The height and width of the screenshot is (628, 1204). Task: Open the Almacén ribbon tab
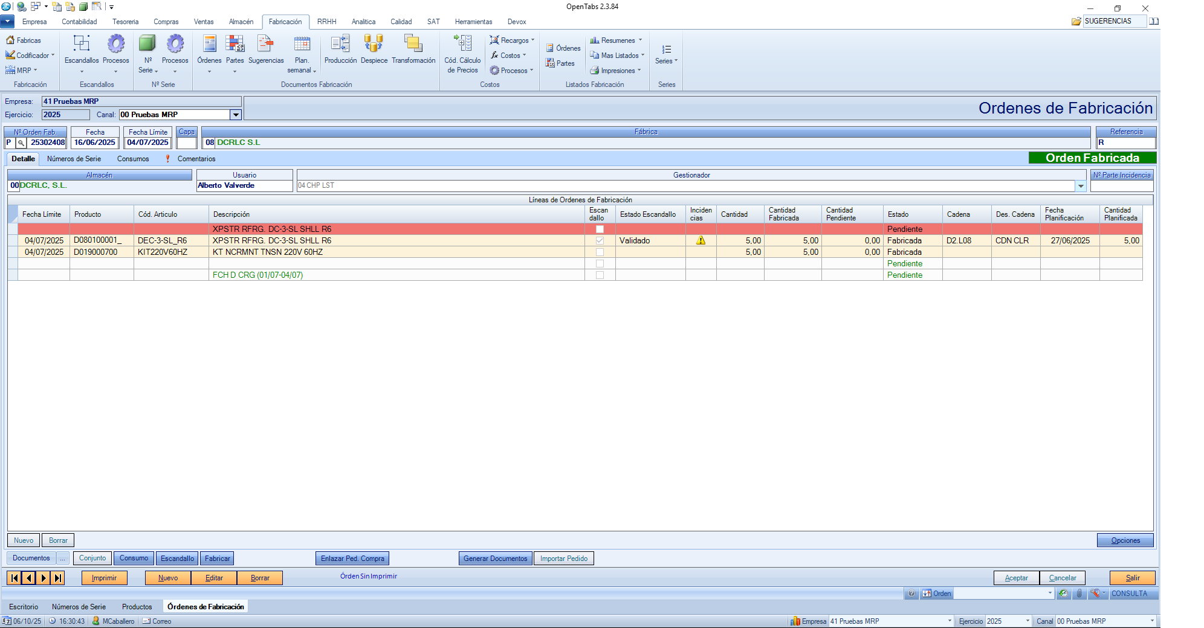[x=241, y=22]
